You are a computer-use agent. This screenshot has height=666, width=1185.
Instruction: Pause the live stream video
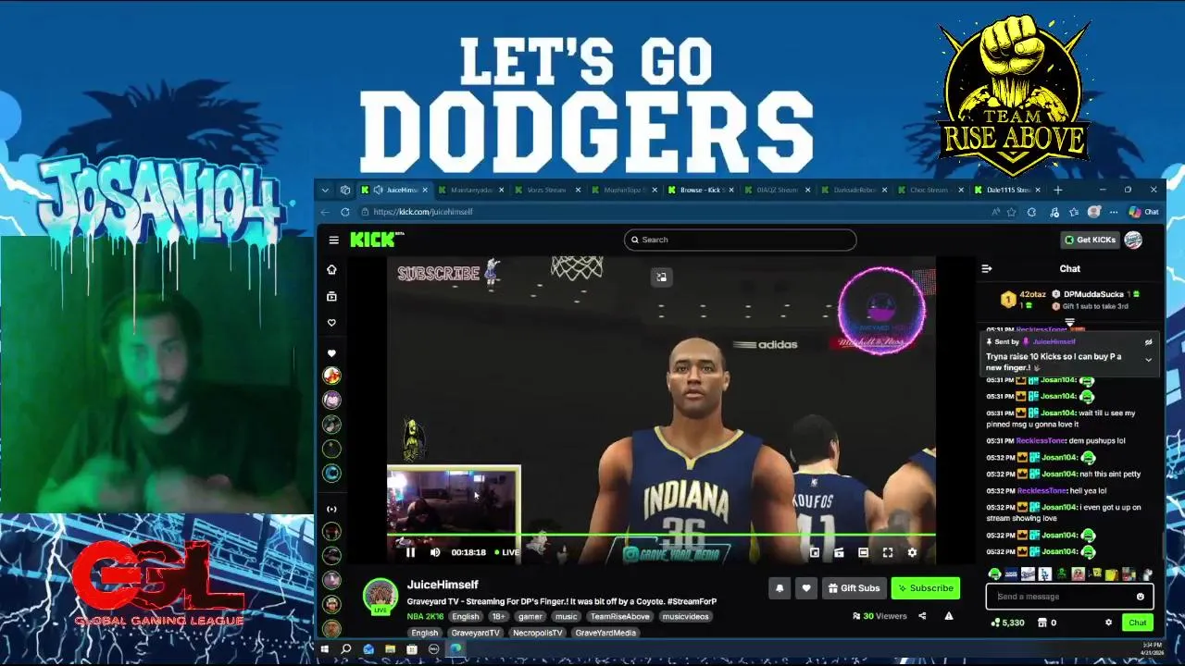point(410,552)
